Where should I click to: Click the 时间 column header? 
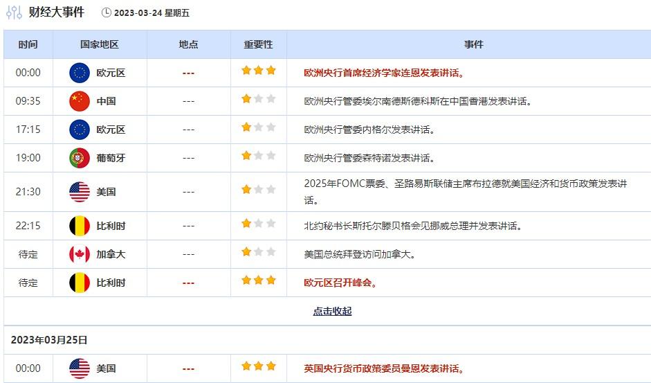[x=28, y=44]
